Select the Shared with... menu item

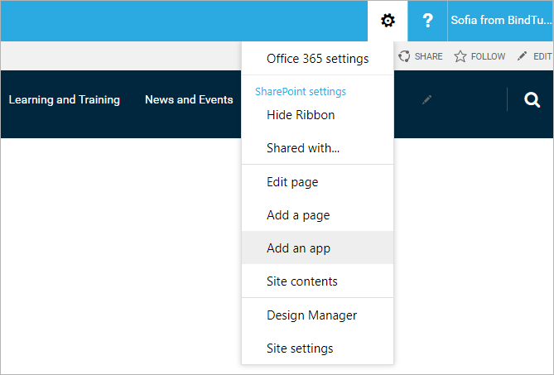[318, 148]
